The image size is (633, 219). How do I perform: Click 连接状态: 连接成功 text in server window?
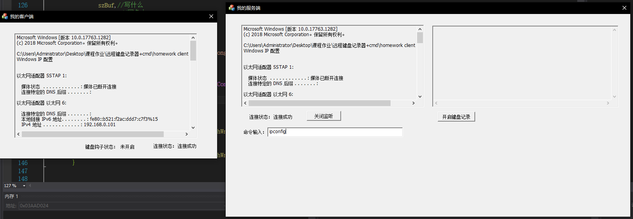(271, 117)
